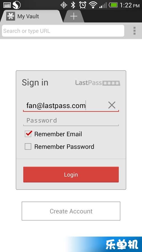
Task: Open a new tab with plus icon
Action: [74, 16]
